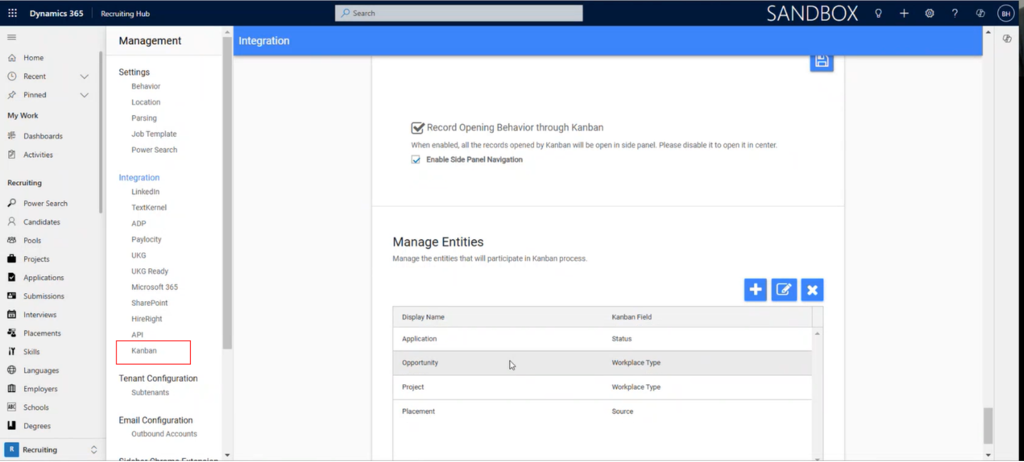The height and width of the screenshot is (462, 1024).
Task: Uncheck Enable Side Panel Navigation
Action: click(415, 160)
